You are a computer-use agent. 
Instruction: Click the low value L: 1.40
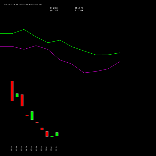pyautogui.click(x=79, y=11)
